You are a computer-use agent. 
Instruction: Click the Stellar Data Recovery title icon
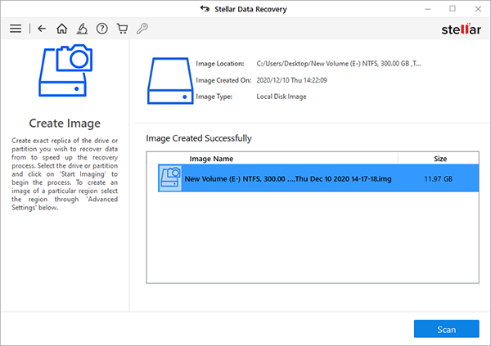click(x=205, y=8)
